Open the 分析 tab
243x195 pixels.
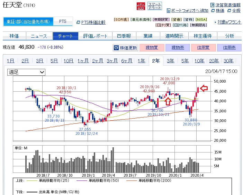point(229,36)
